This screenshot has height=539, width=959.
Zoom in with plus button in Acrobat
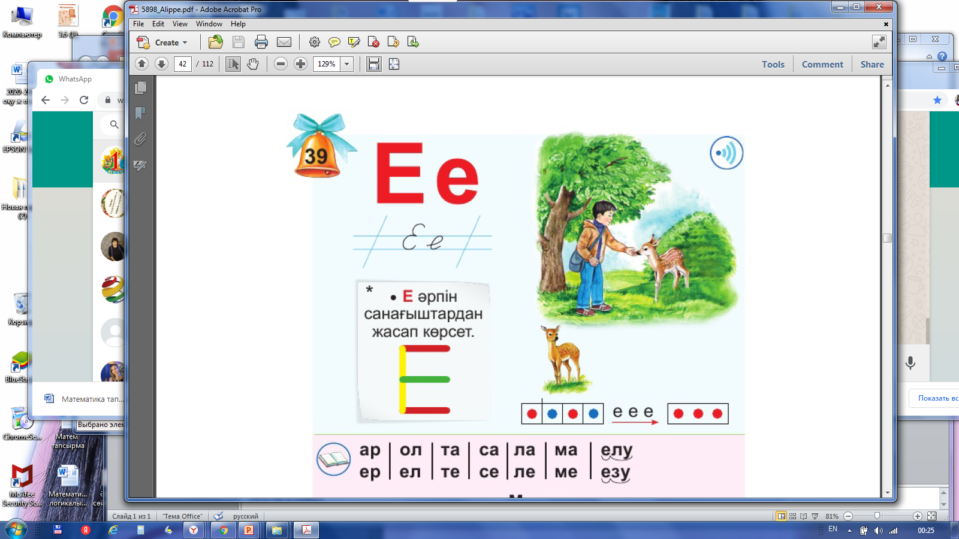click(x=301, y=63)
